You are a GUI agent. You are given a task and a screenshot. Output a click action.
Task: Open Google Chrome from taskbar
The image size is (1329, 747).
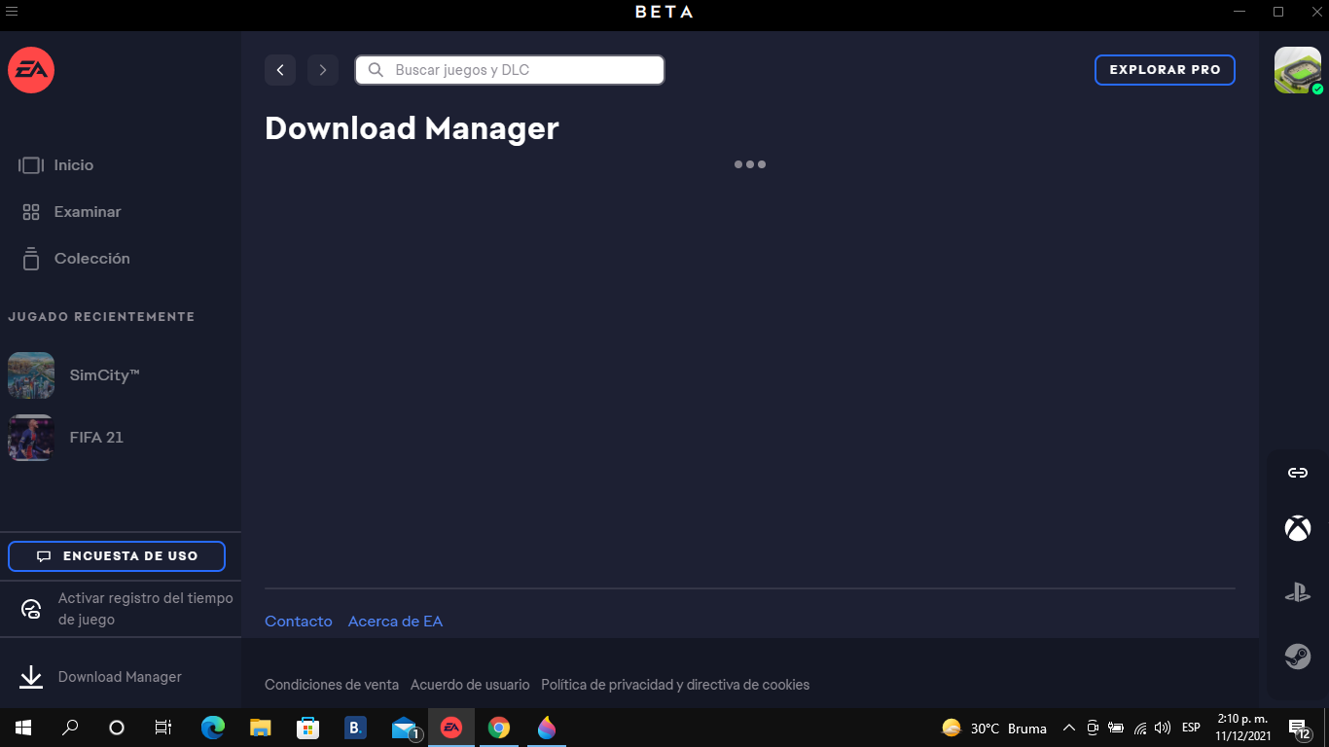(499, 728)
